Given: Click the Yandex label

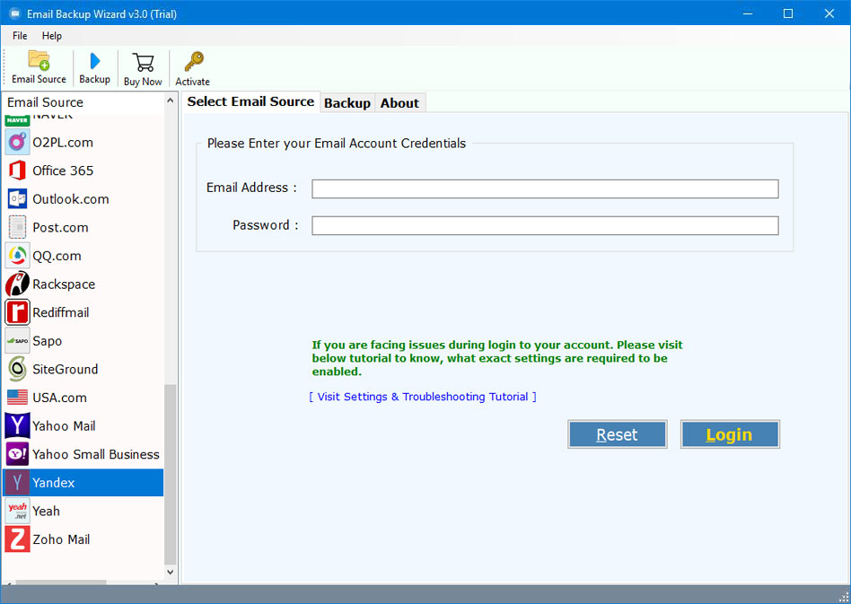Looking at the screenshot, I should (x=54, y=483).
